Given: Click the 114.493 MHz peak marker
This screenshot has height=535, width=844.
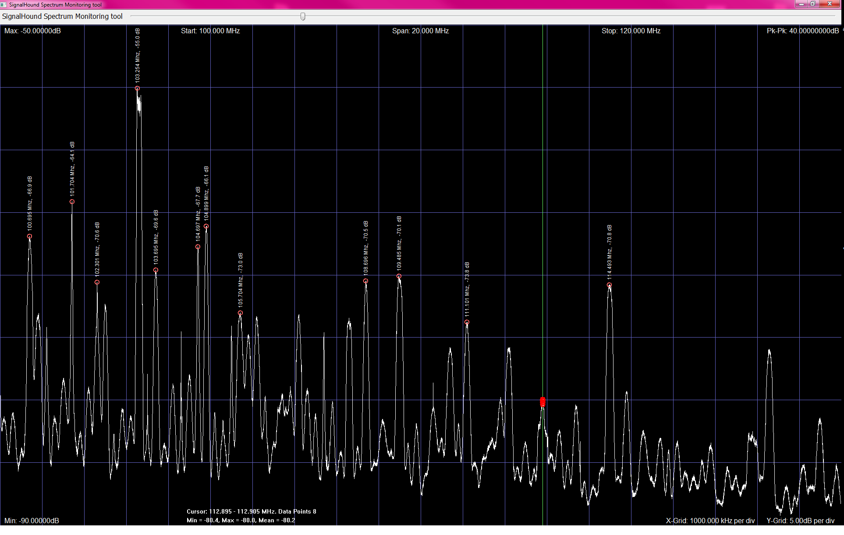Looking at the screenshot, I should pyautogui.click(x=609, y=285).
